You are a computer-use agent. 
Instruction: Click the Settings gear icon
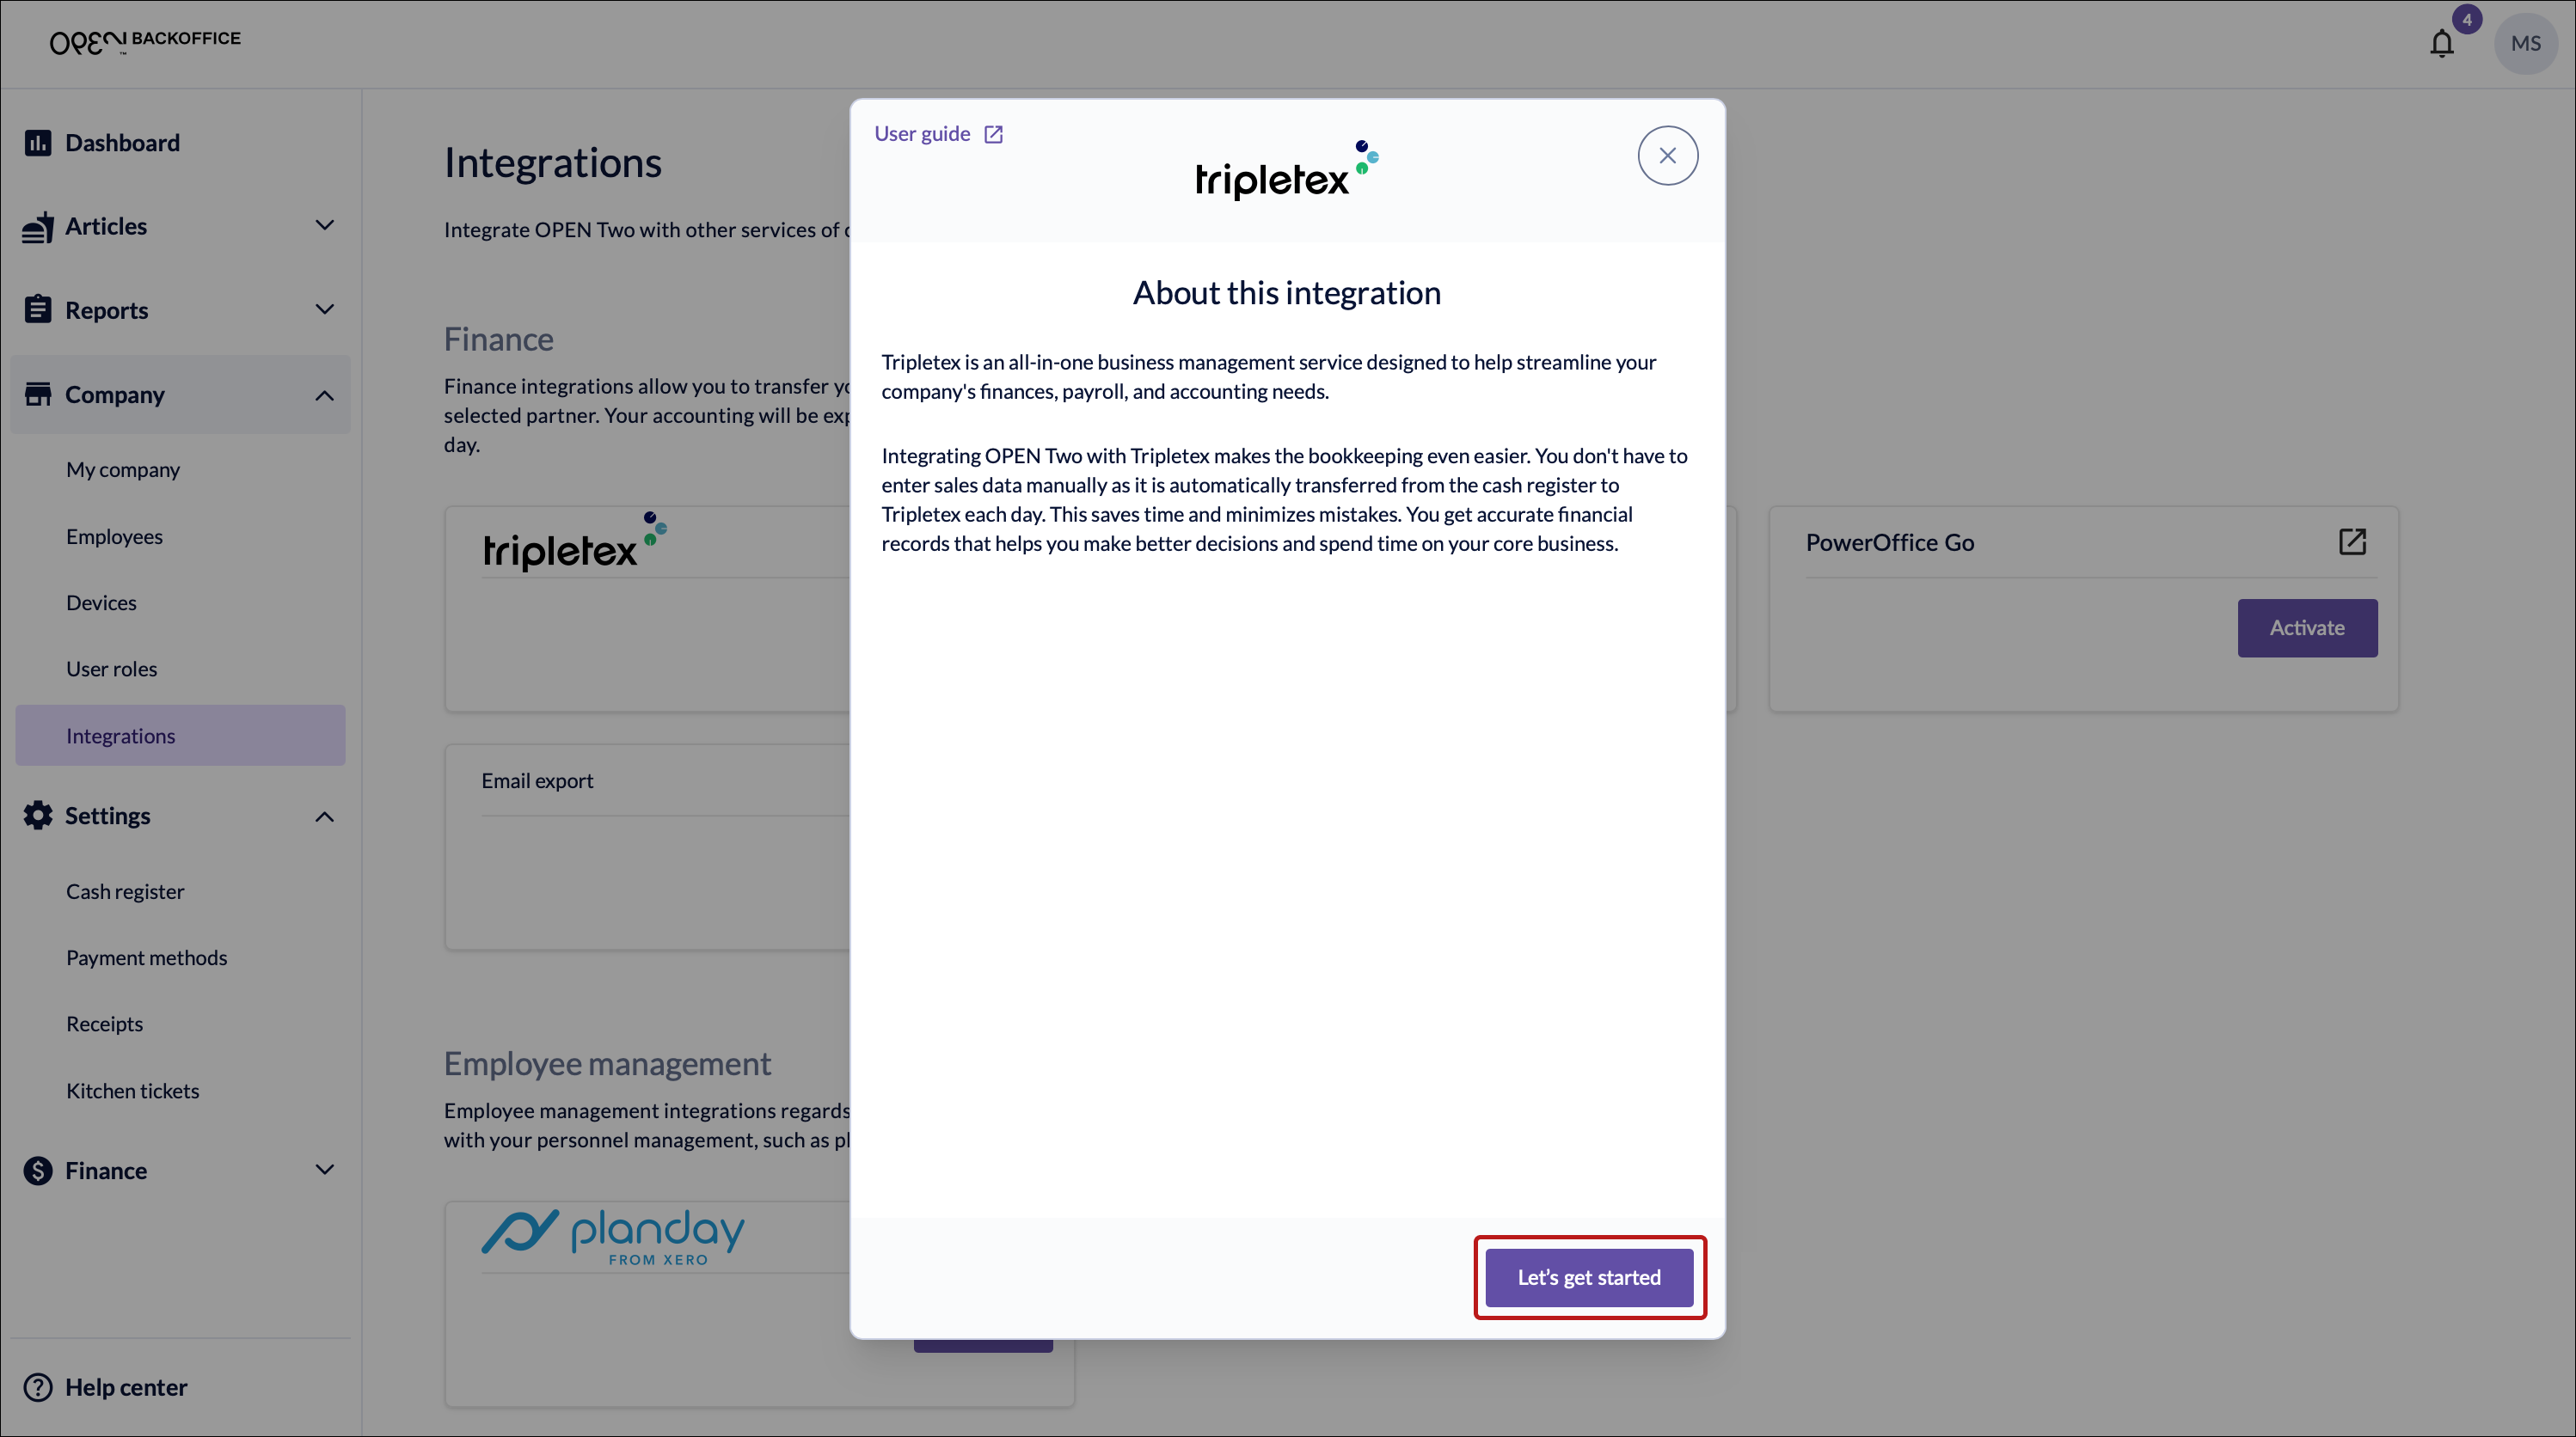point(38,816)
